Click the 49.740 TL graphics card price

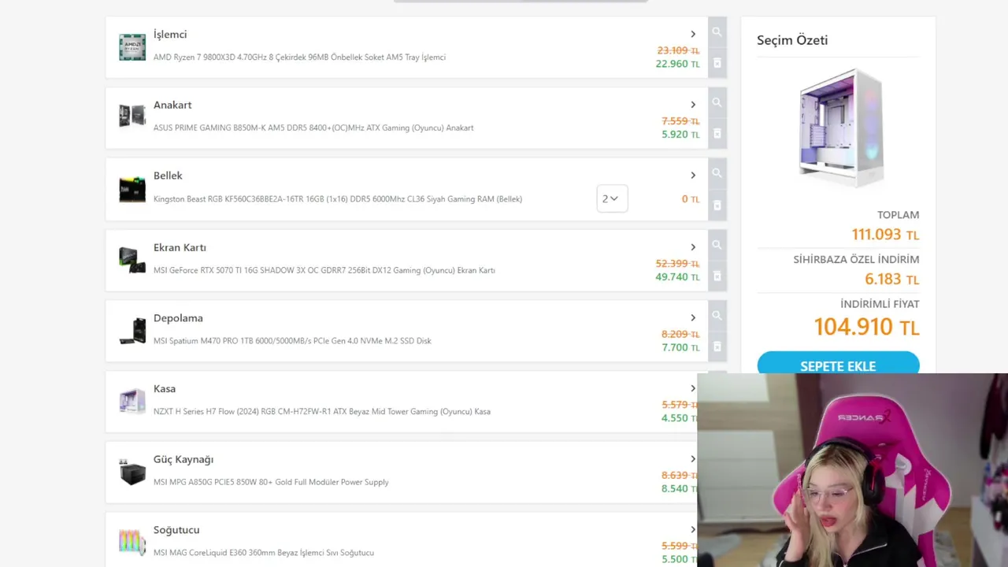[677, 276]
